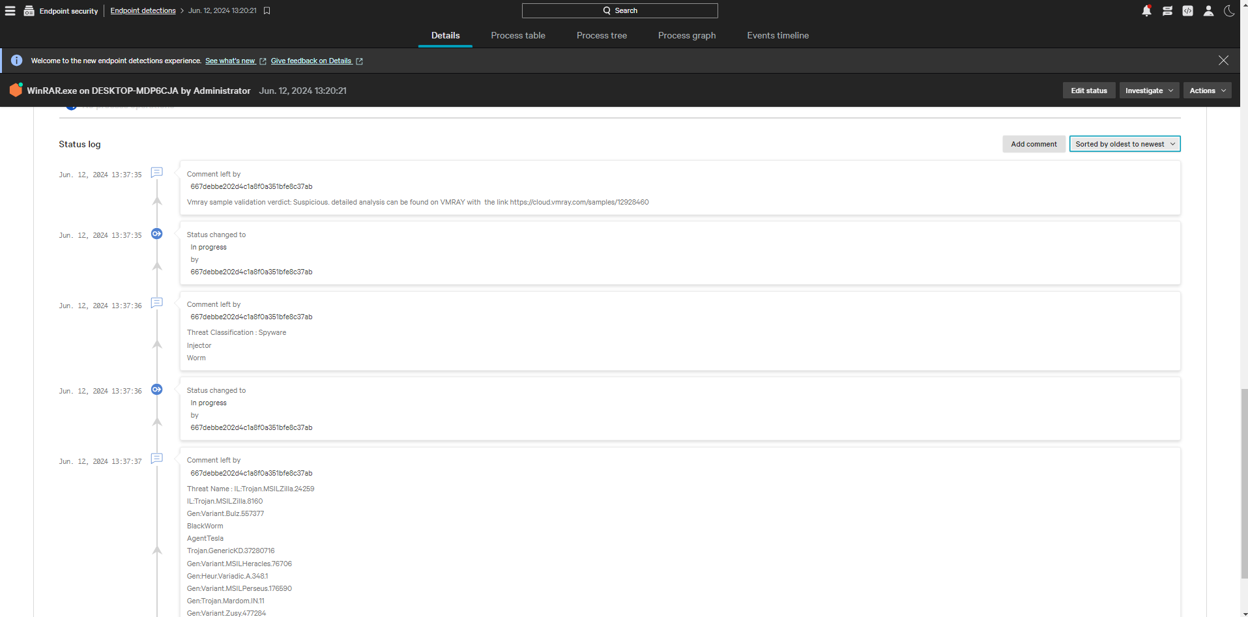Expand the Investigate dropdown
Viewport: 1248px width, 617px height.
(1149, 91)
